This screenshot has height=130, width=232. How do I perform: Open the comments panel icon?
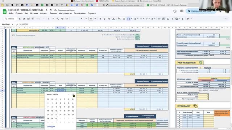click(x=182, y=11)
